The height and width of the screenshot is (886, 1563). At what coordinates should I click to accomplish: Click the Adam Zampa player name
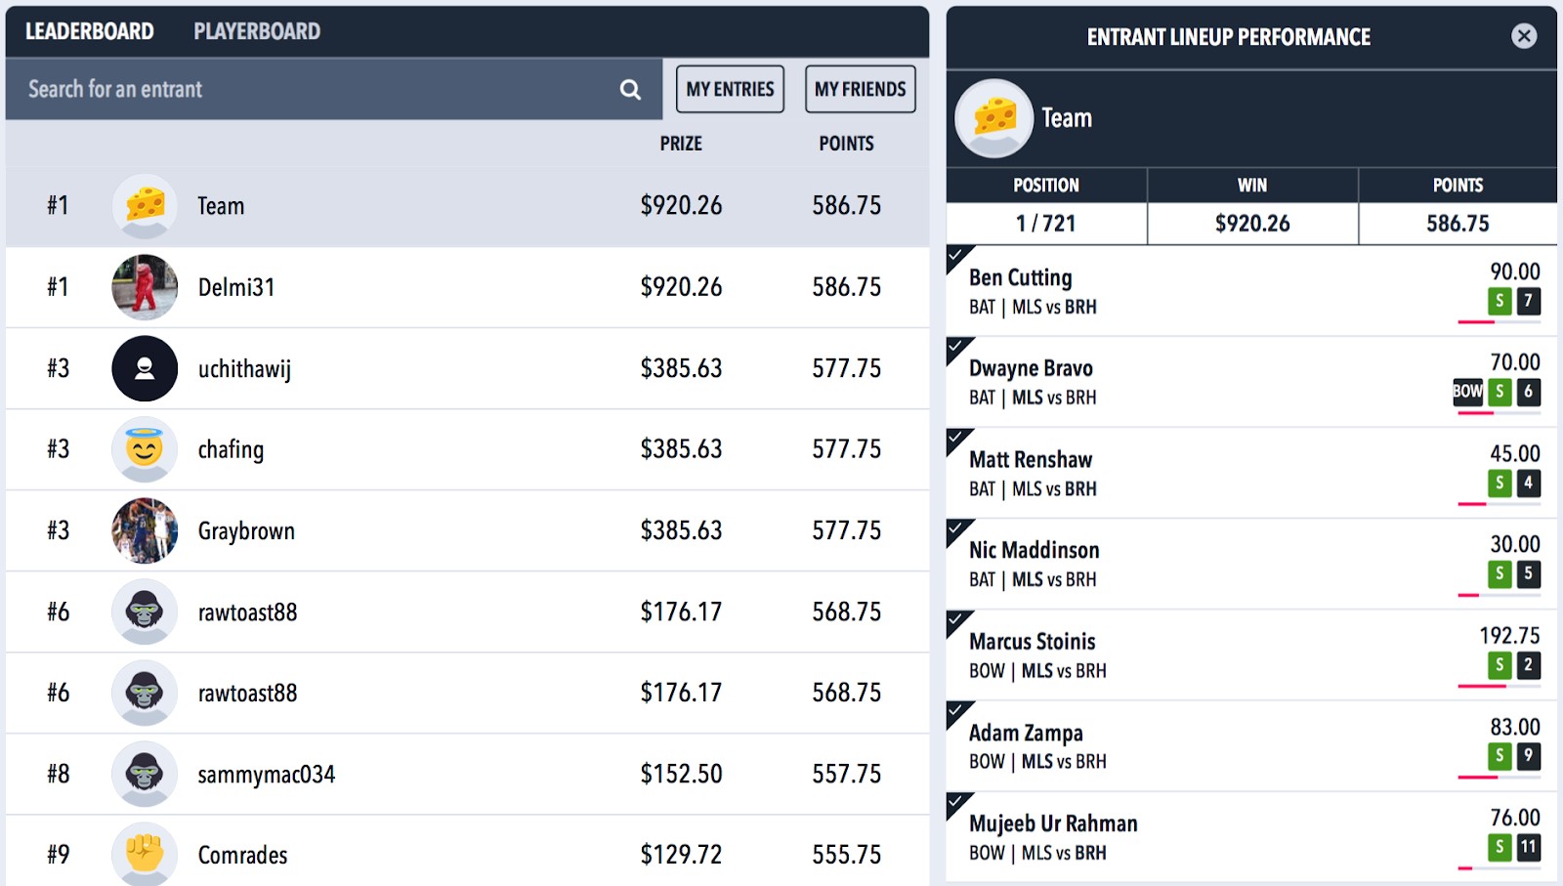tap(1026, 733)
